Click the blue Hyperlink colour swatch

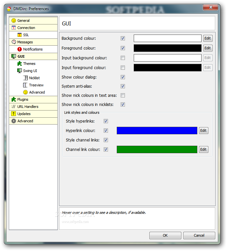point(157,131)
